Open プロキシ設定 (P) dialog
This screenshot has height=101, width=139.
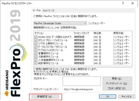[x=117, y=88]
